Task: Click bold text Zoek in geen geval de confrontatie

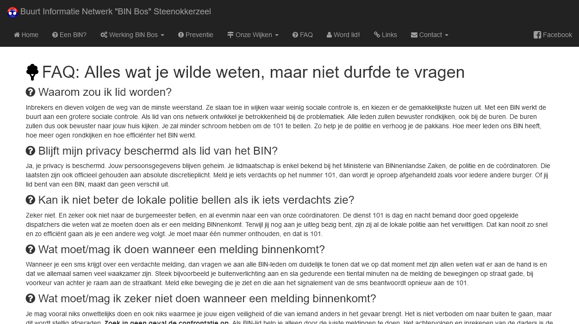Action: (167, 322)
